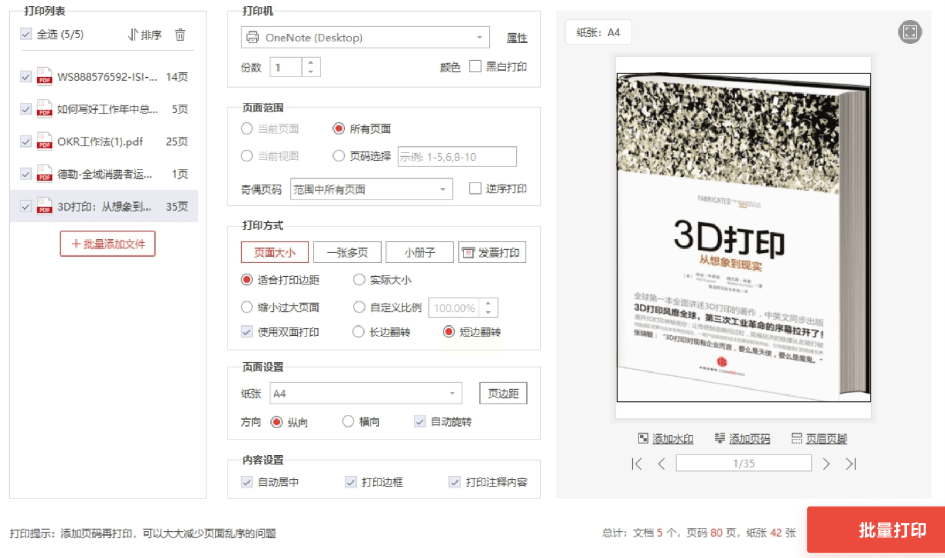Jump to last preview page
This screenshot has height=558, width=945.
click(851, 463)
